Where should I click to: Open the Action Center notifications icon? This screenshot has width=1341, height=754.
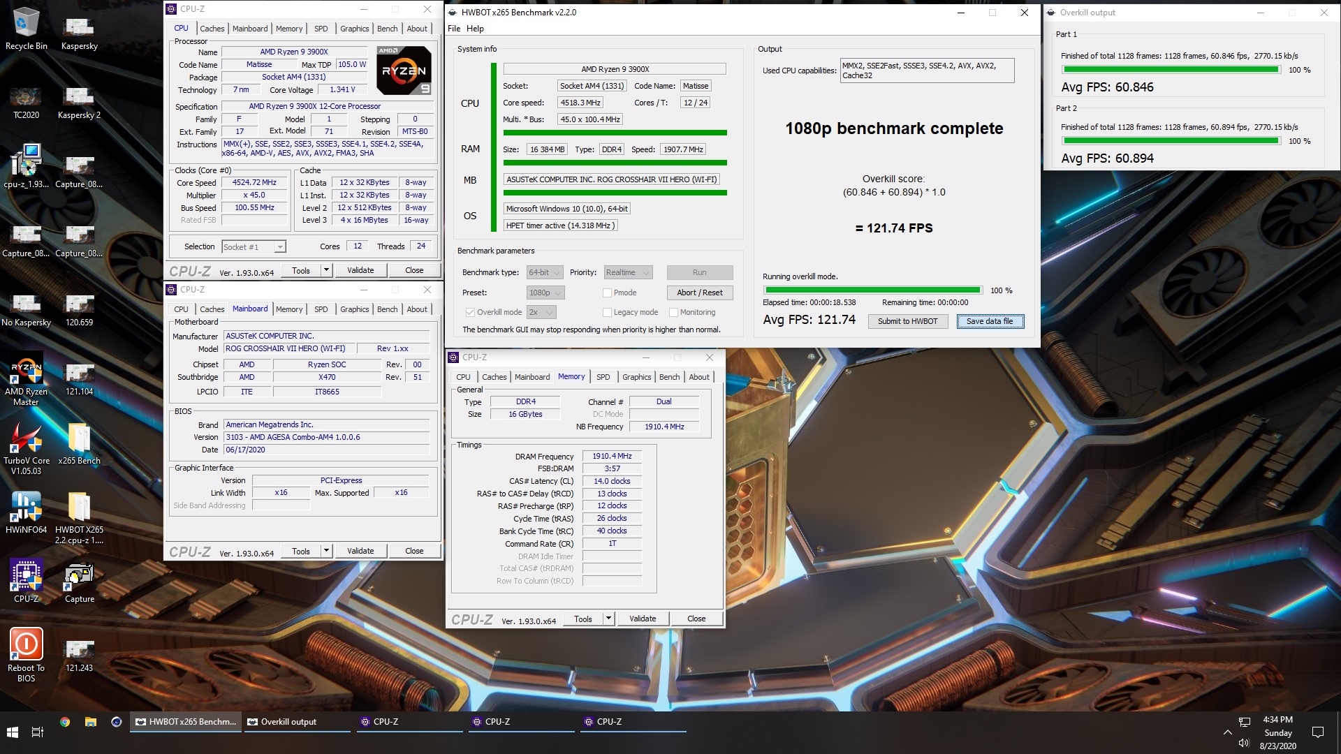[1318, 732]
